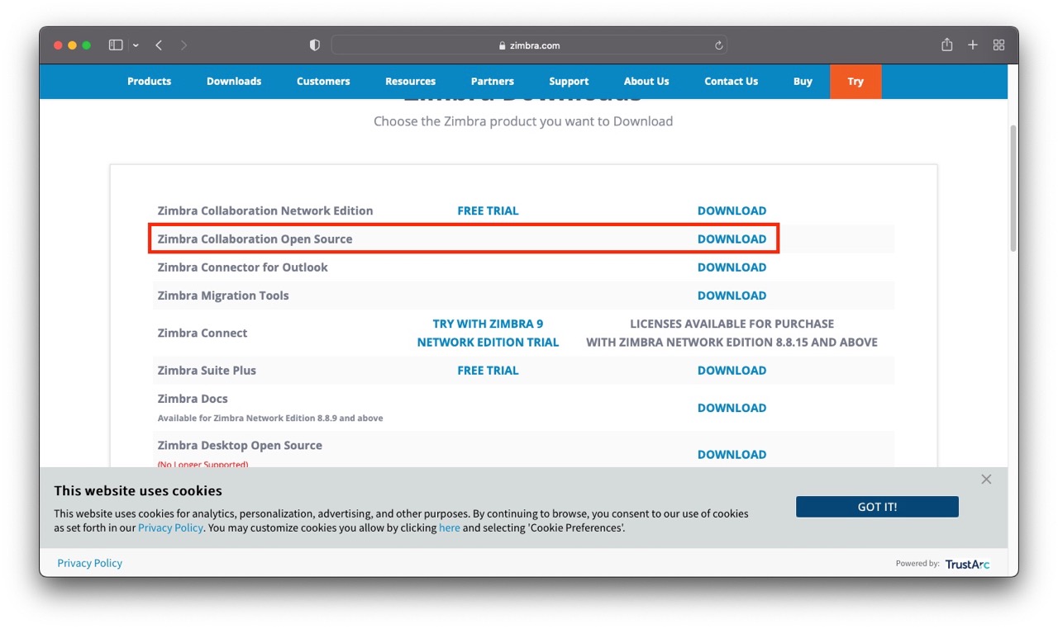The image size is (1058, 629).
Task: Click the page vertical scrollbar
Action: point(1013,188)
